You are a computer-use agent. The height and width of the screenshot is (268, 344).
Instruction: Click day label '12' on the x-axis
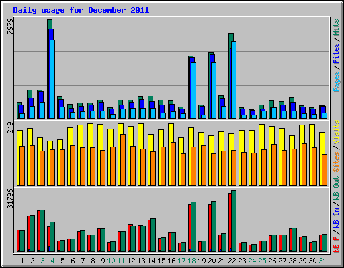pyautogui.click(x=131, y=261)
